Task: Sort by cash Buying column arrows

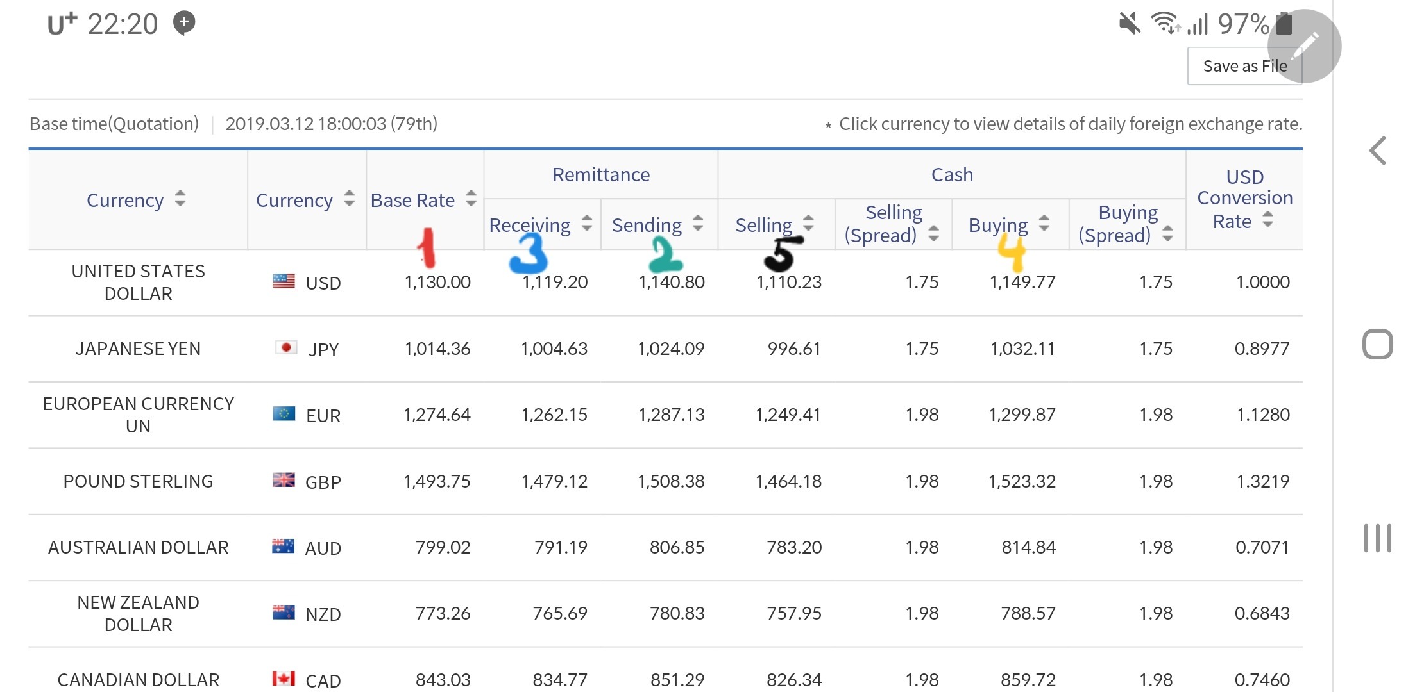Action: coord(1044,224)
